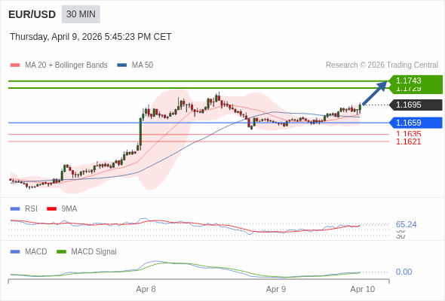Screen dimensions: 445x301
Task: Click the MACD legend label
Action: [36, 252]
